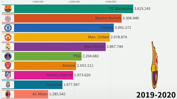Click the FC Barcelona crest icon
The height and width of the screenshot is (99, 177).
pos(8,9)
